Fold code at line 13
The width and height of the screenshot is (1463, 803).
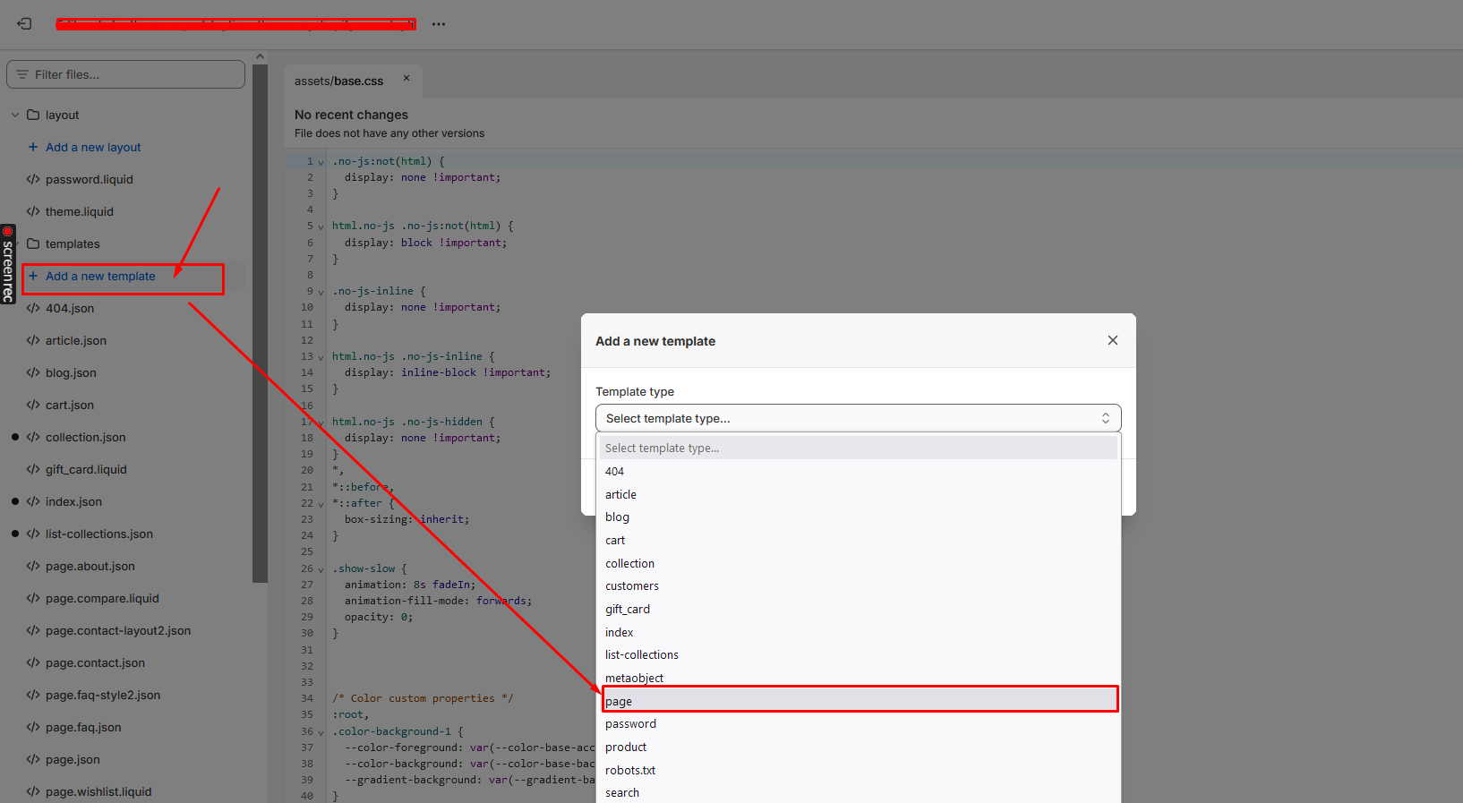(321, 357)
